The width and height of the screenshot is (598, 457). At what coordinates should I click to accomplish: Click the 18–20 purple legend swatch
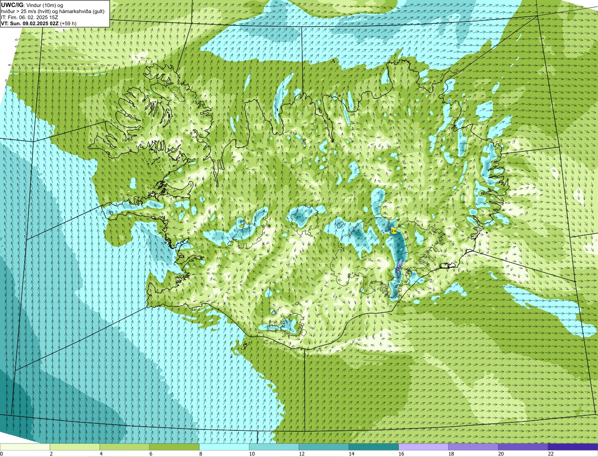click(x=473, y=447)
